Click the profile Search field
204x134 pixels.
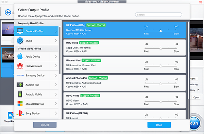tap(158, 15)
